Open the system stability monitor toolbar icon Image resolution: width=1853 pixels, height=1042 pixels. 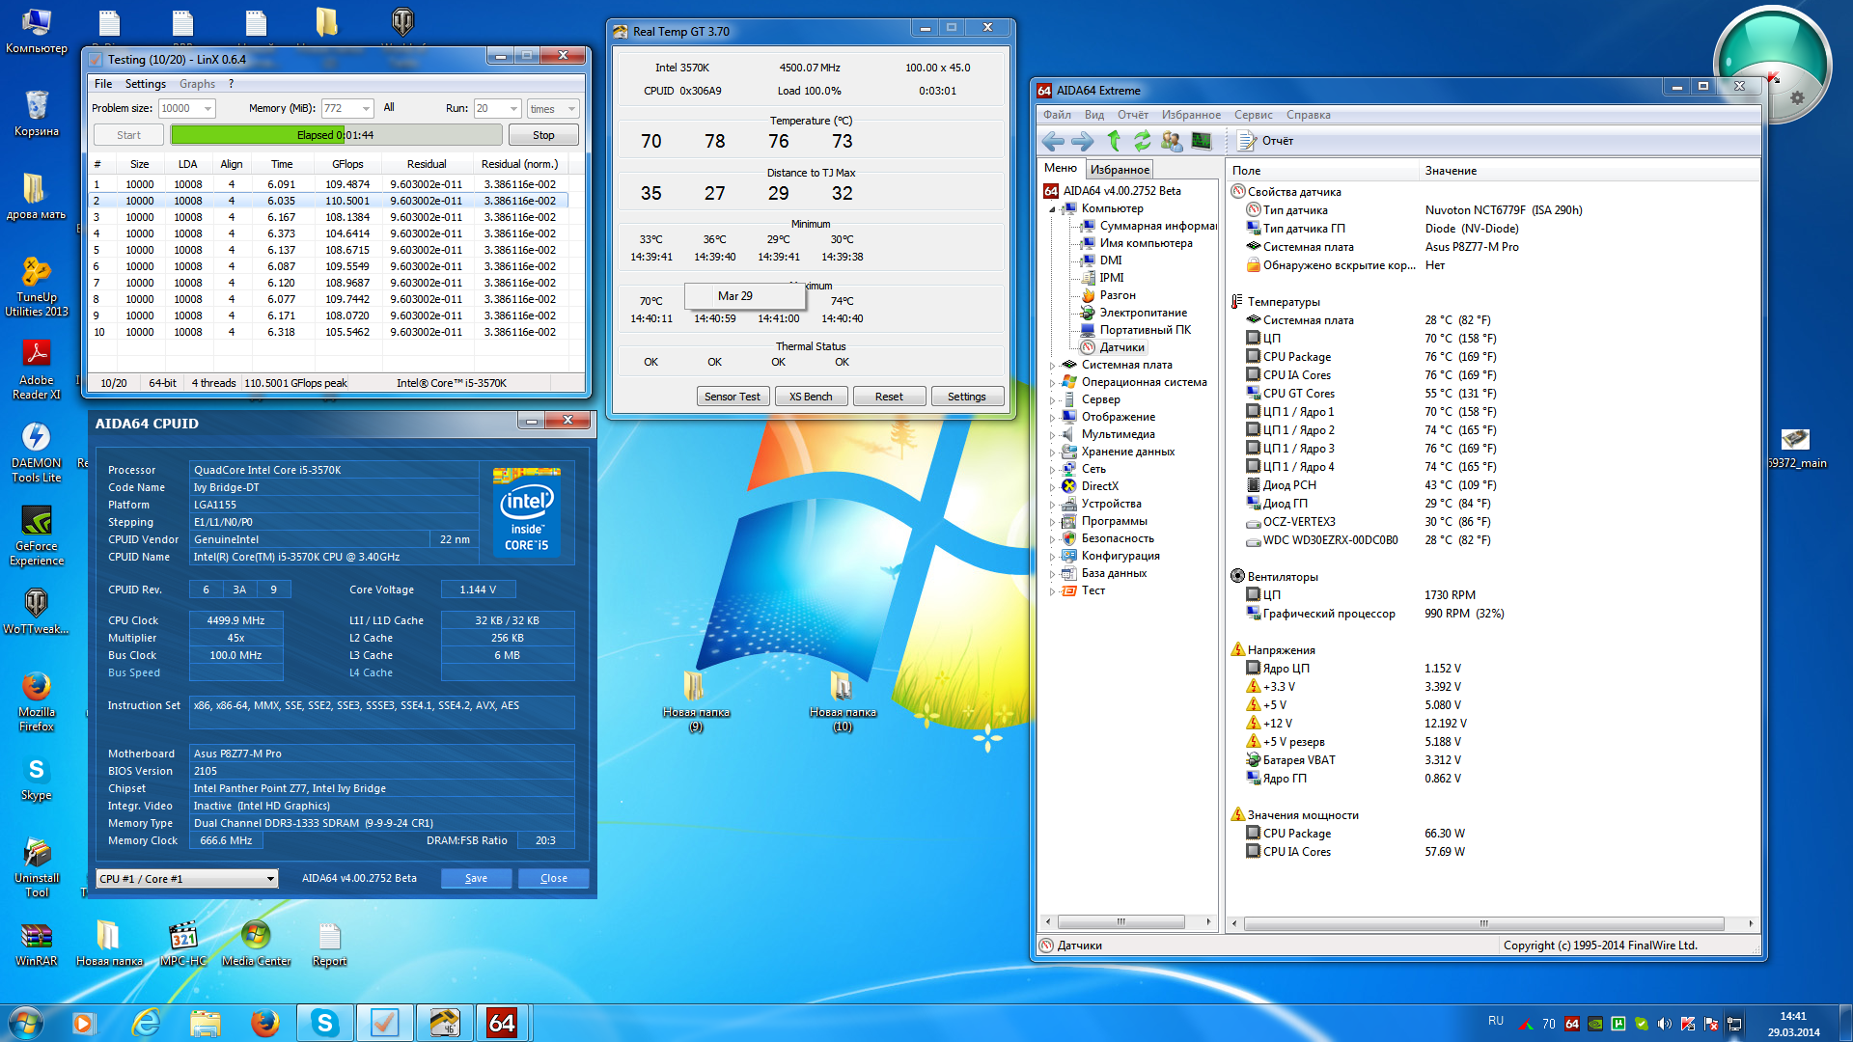pyautogui.click(x=1202, y=141)
